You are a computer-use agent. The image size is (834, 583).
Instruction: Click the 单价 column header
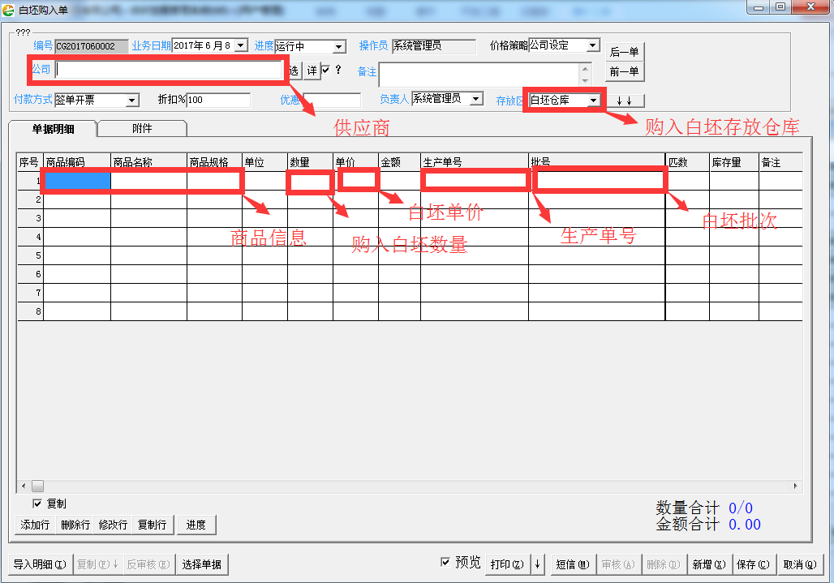(356, 162)
